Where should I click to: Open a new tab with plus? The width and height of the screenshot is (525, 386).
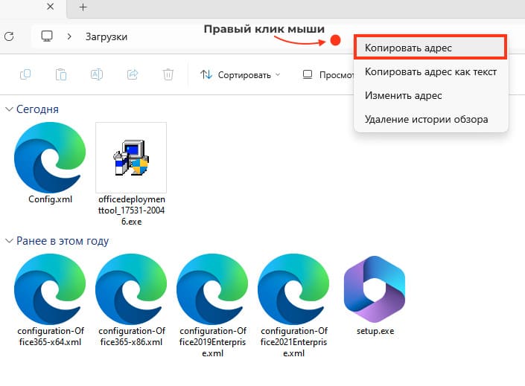coord(83,7)
